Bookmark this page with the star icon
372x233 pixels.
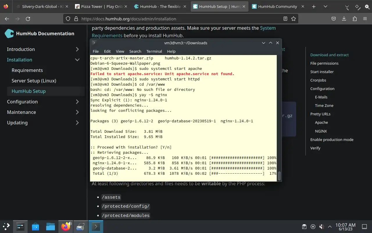tap(294, 19)
